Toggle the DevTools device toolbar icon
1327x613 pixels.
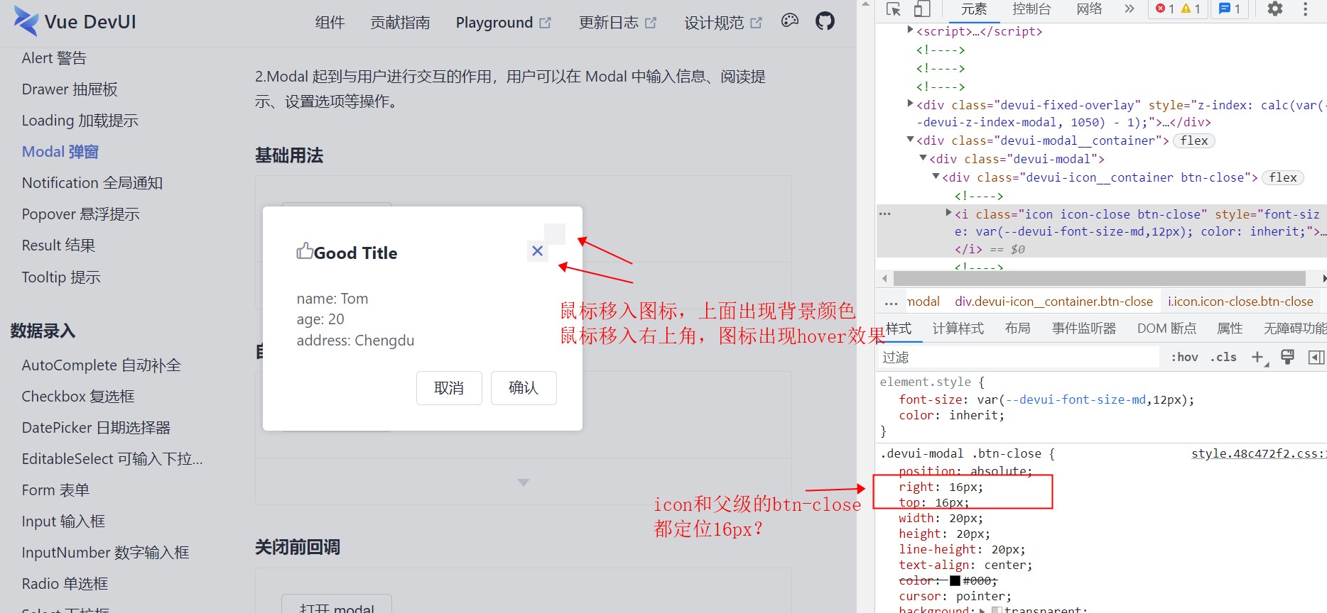[x=922, y=9]
